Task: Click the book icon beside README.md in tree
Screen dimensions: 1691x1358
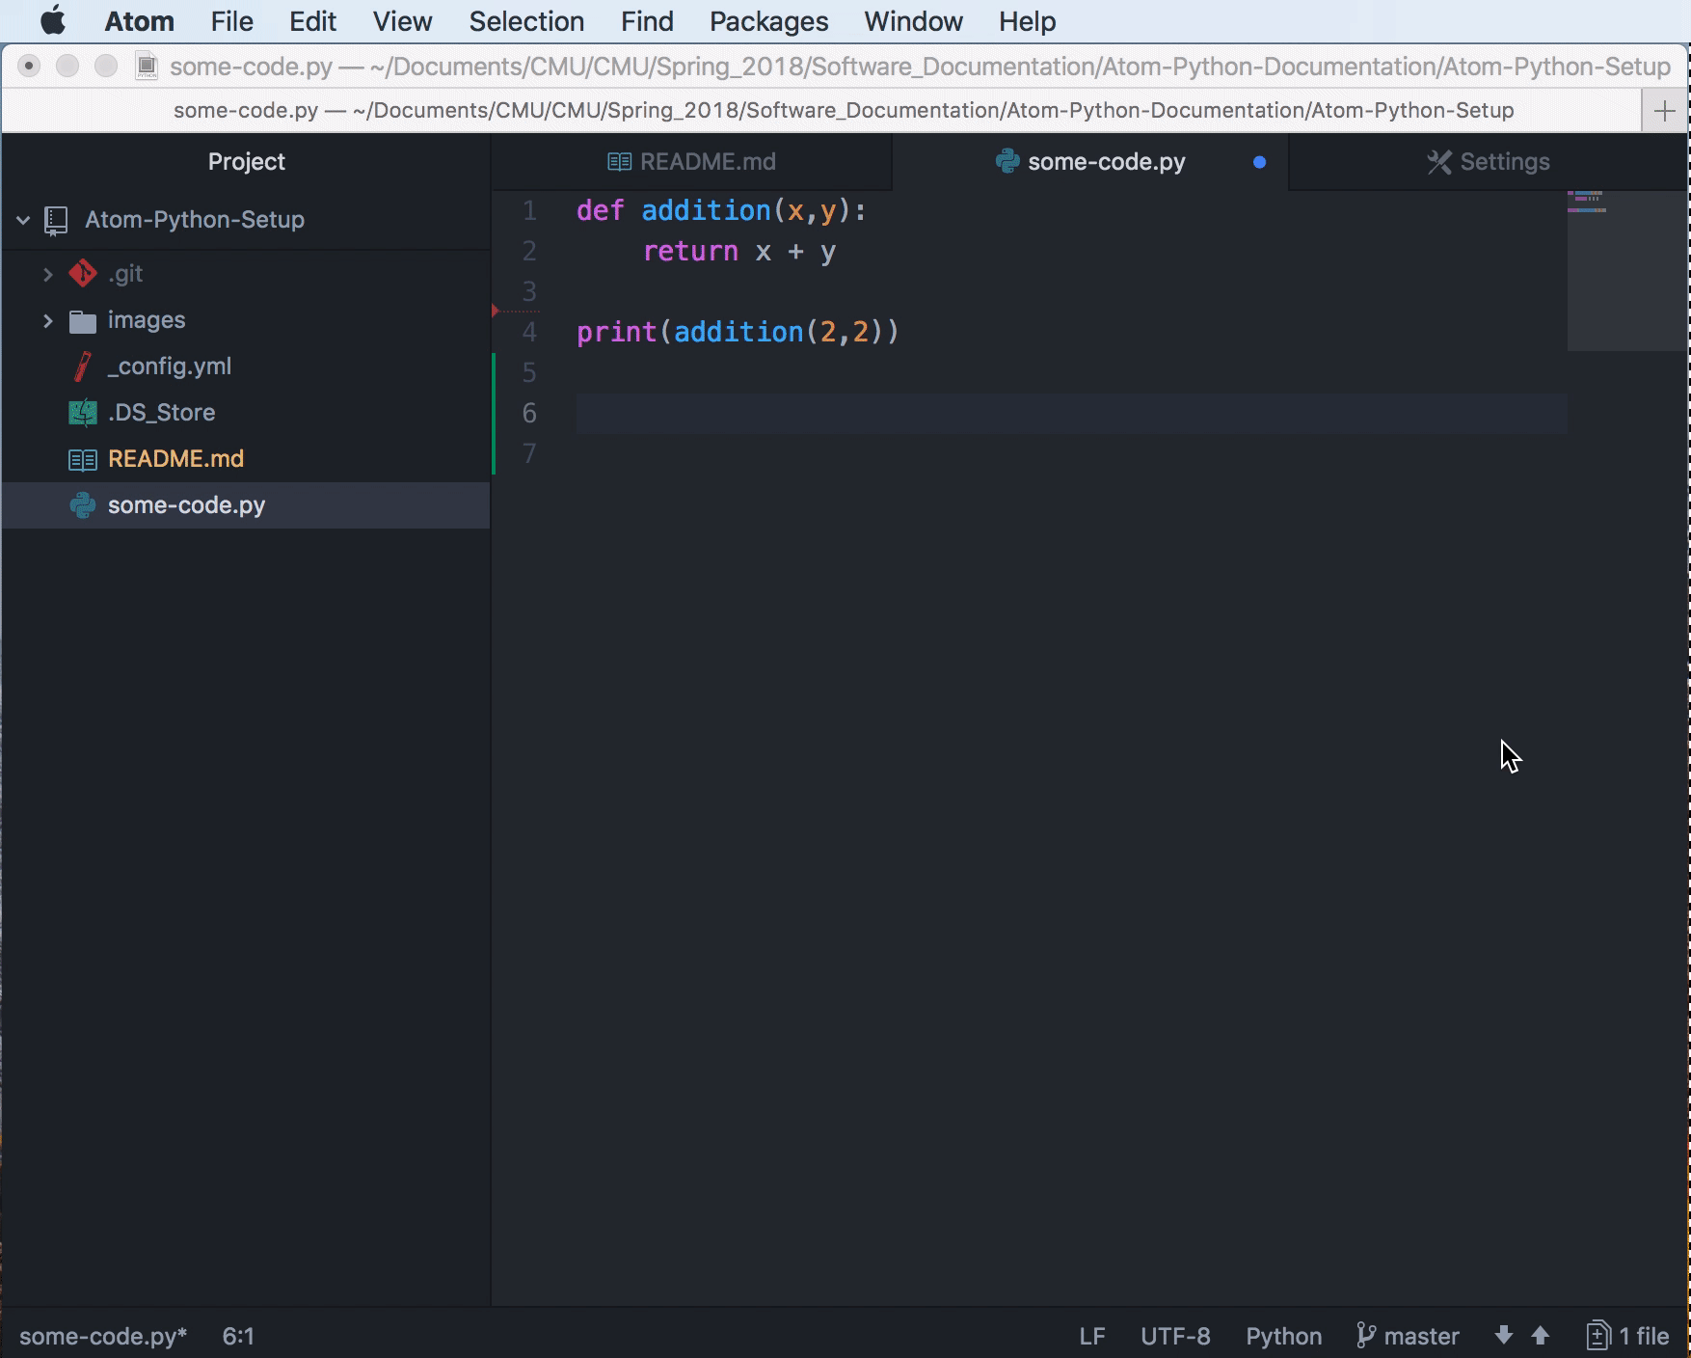Action: 83,460
